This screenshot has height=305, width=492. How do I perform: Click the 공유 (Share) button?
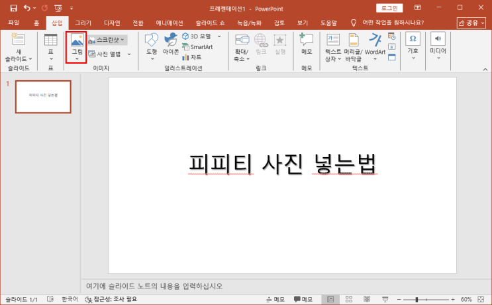click(471, 23)
